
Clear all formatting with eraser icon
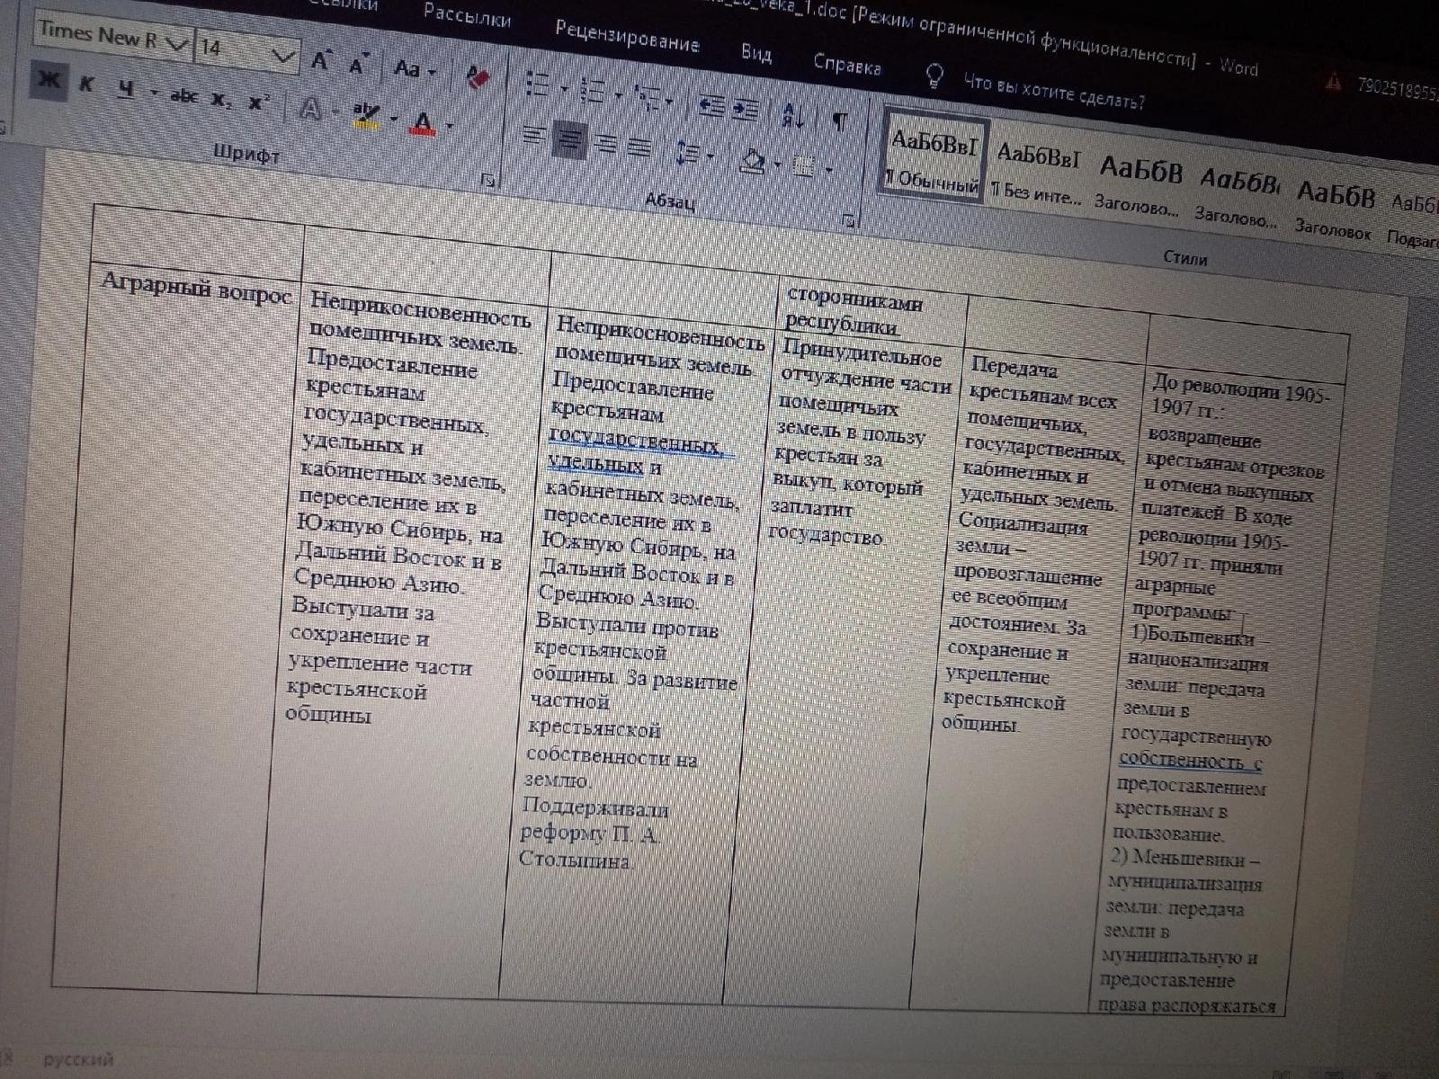[x=478, y=76]
